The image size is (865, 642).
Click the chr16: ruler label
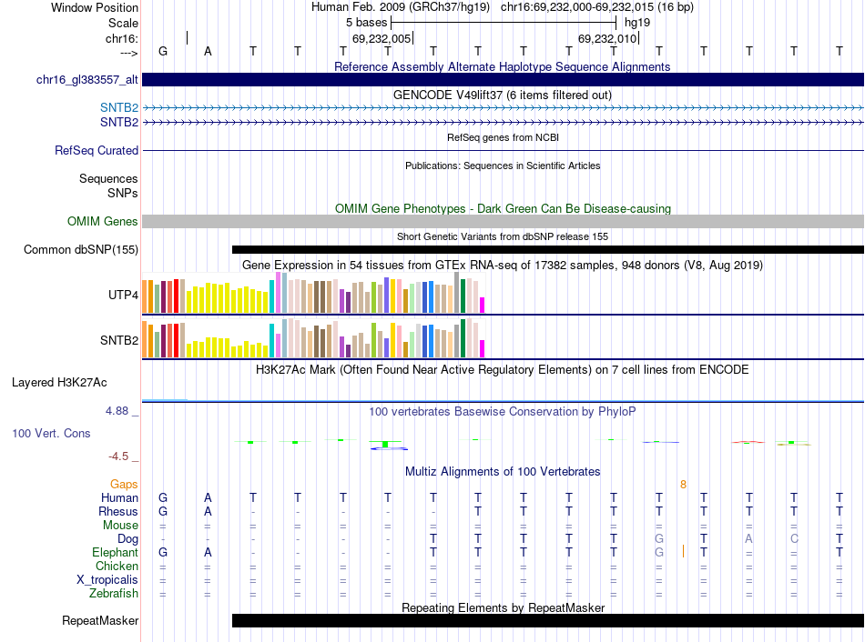(x=122, y=38)
